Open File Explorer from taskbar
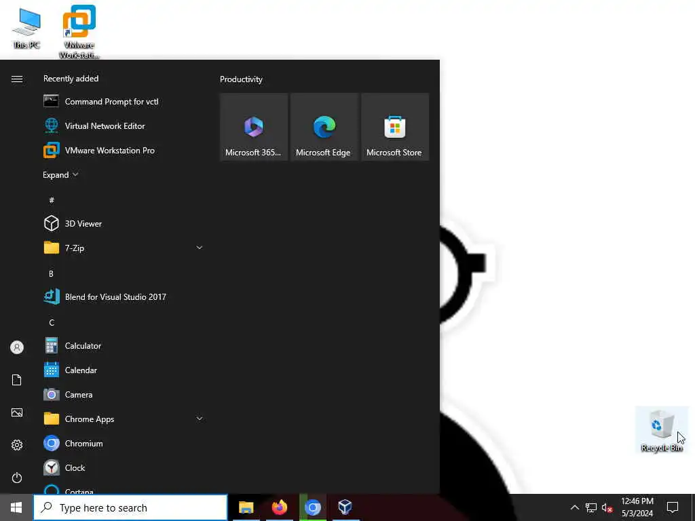Screen dimensions: 695x521 click(246, 507)
